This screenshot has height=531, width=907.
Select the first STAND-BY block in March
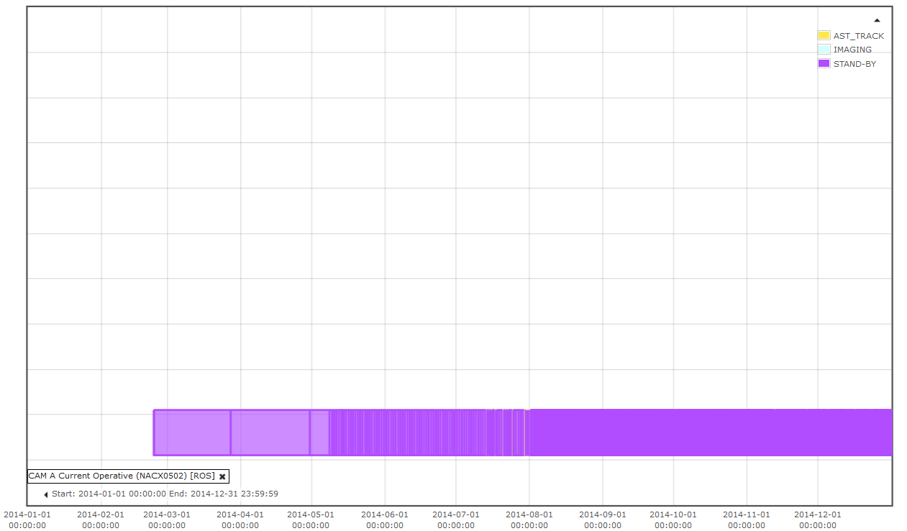click(192, 433)
